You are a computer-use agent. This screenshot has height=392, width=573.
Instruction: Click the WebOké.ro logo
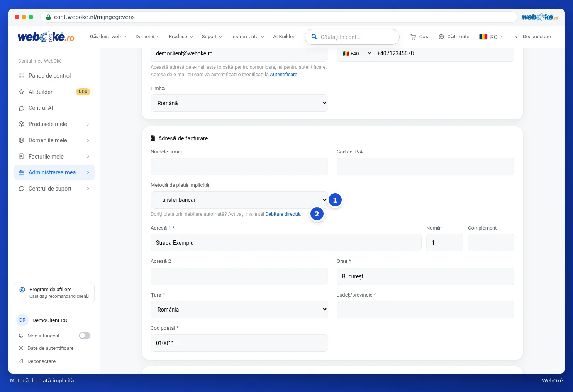click(46, 37)
